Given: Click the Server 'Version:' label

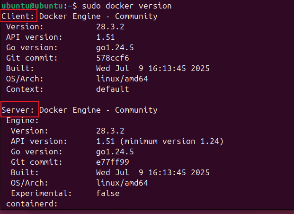Looking at the screenshot, I should [29, 131].
